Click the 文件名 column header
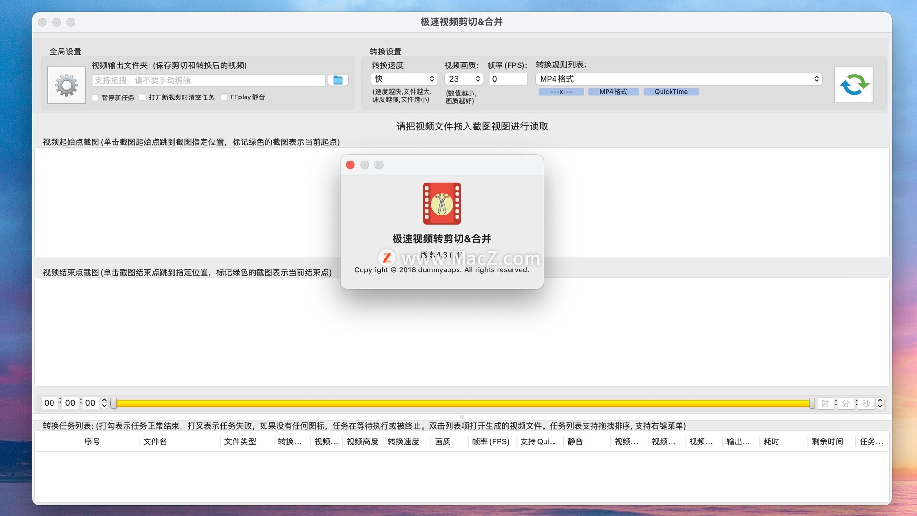This screenshot has width=917, height=516. tap(155, 441)
